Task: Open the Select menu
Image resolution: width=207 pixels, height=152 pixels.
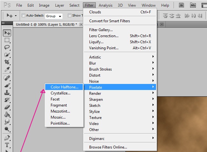Action: click(x=74, y=5)
